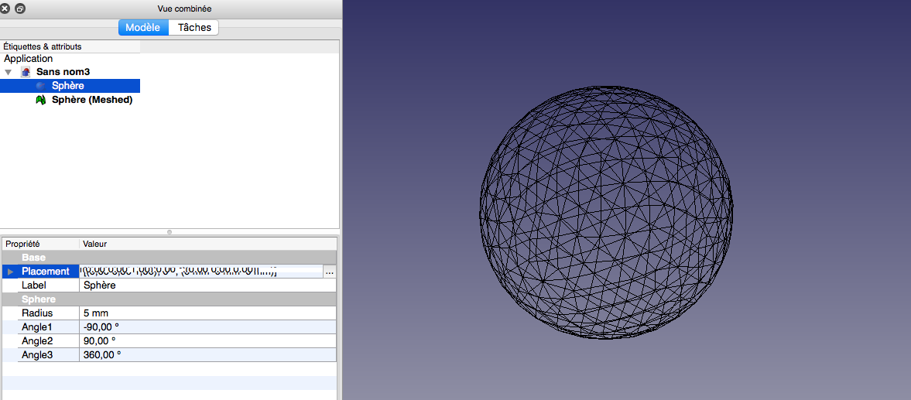
Task: Click the blue Sphère object icon
Action: tap(41, 86)
